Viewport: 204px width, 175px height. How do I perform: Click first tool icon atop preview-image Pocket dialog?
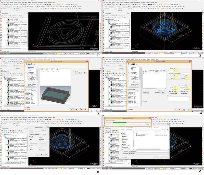click(26, 64)
